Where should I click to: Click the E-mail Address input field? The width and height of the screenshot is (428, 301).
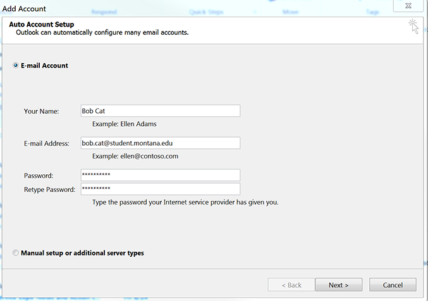pyautogui.click(x=161, y=143)
